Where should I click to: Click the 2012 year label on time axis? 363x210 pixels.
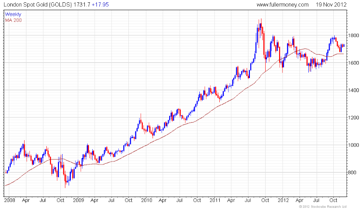coord(283,200)
